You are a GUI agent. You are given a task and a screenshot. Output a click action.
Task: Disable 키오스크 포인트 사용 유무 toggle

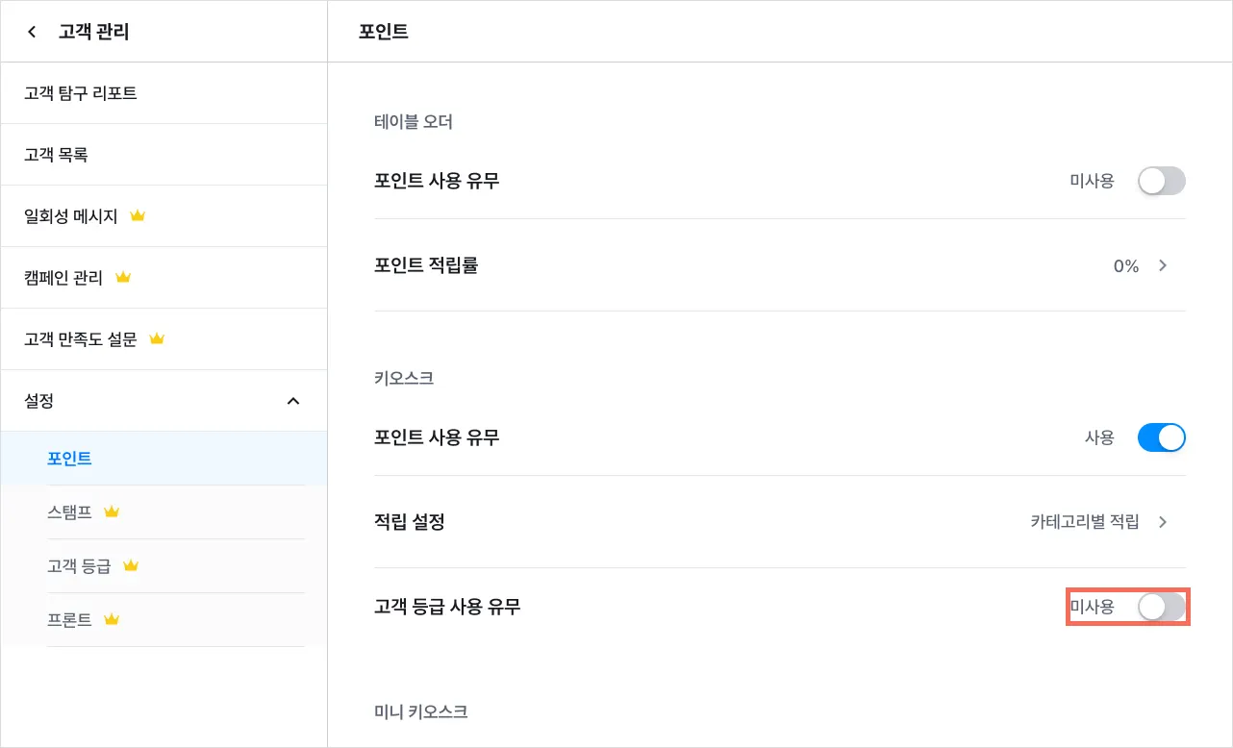tap(1161, 437)
